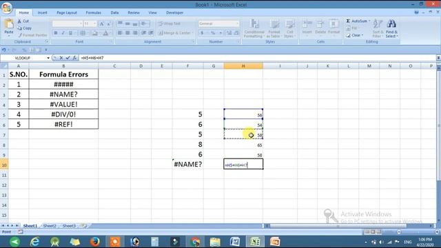Switch to the Sheet2 worksheet tab

click(x=50, y=226)
